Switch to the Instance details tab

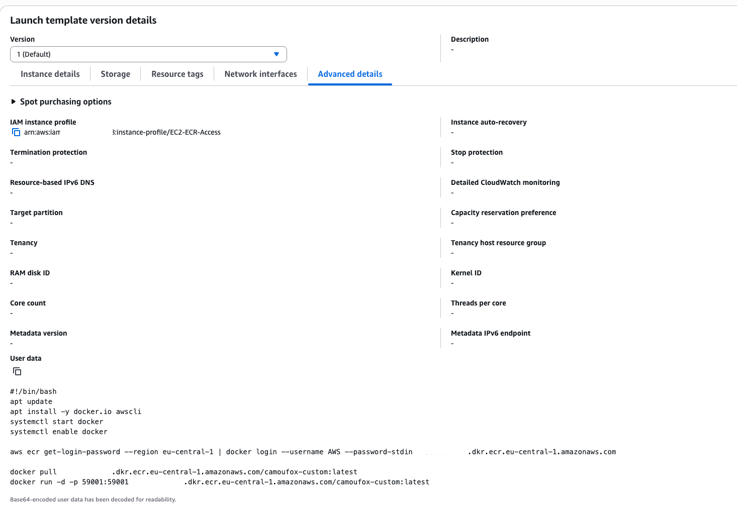[x=50, y=74]
